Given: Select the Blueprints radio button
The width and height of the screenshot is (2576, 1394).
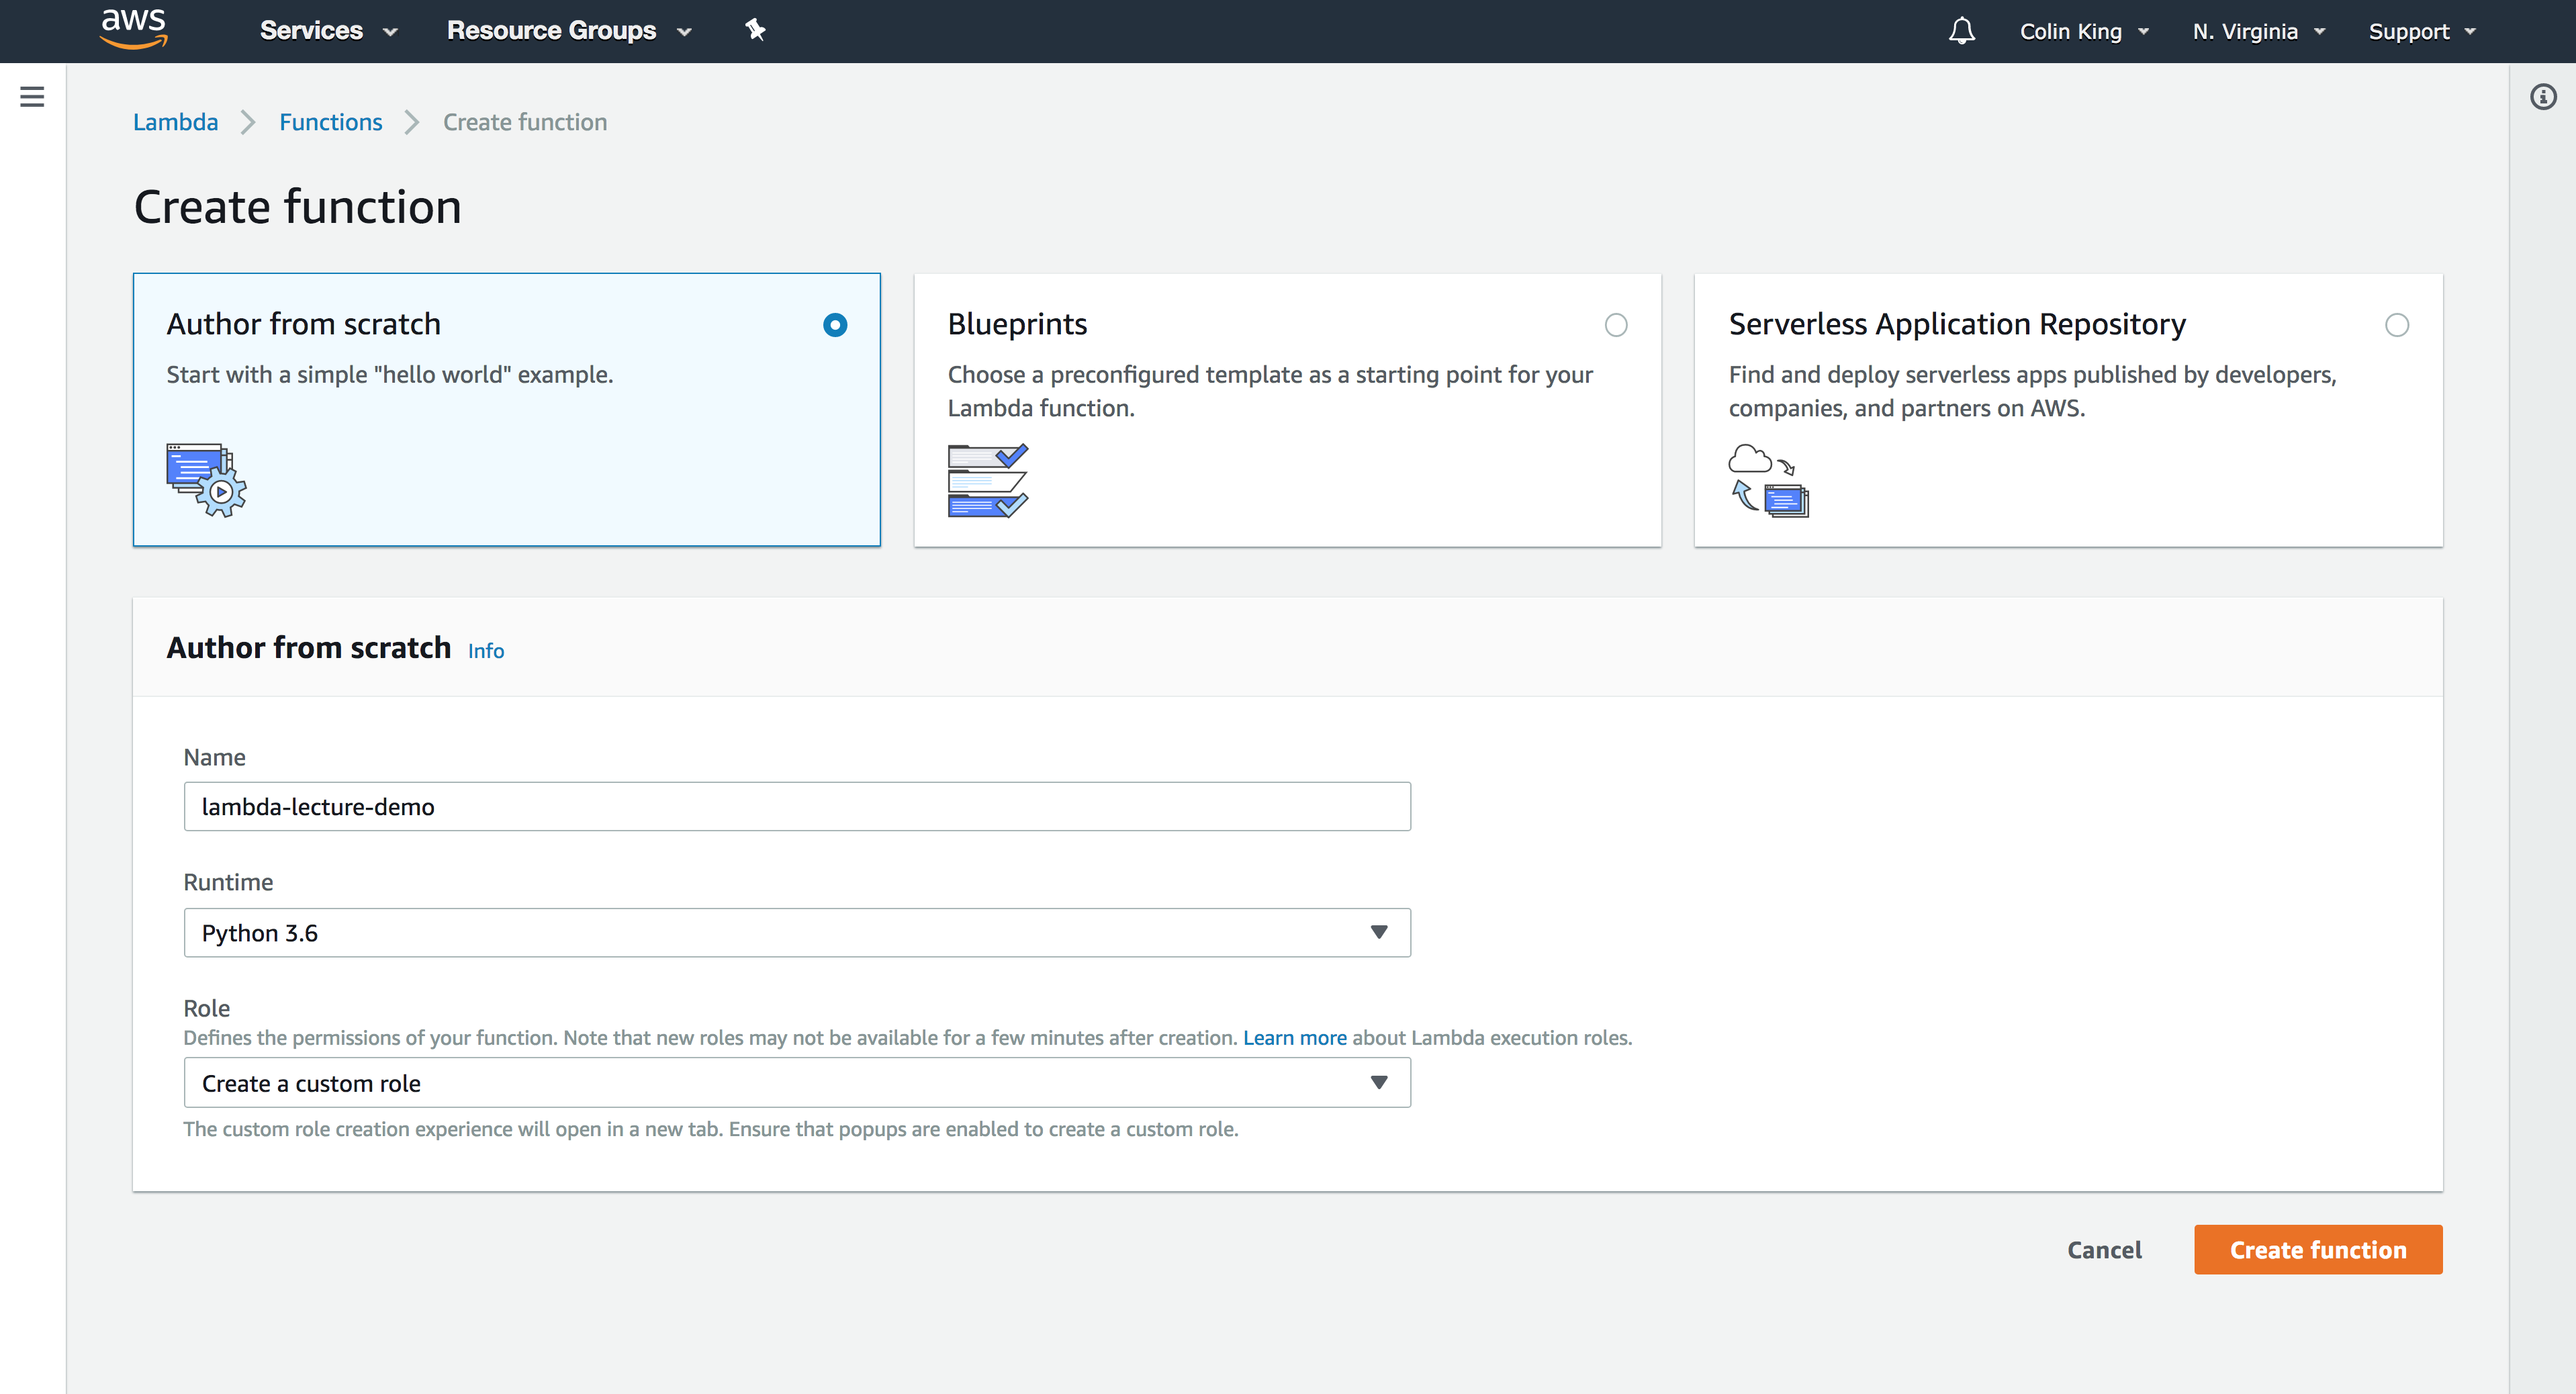Looking at the screenshot, I should 1616,325.
